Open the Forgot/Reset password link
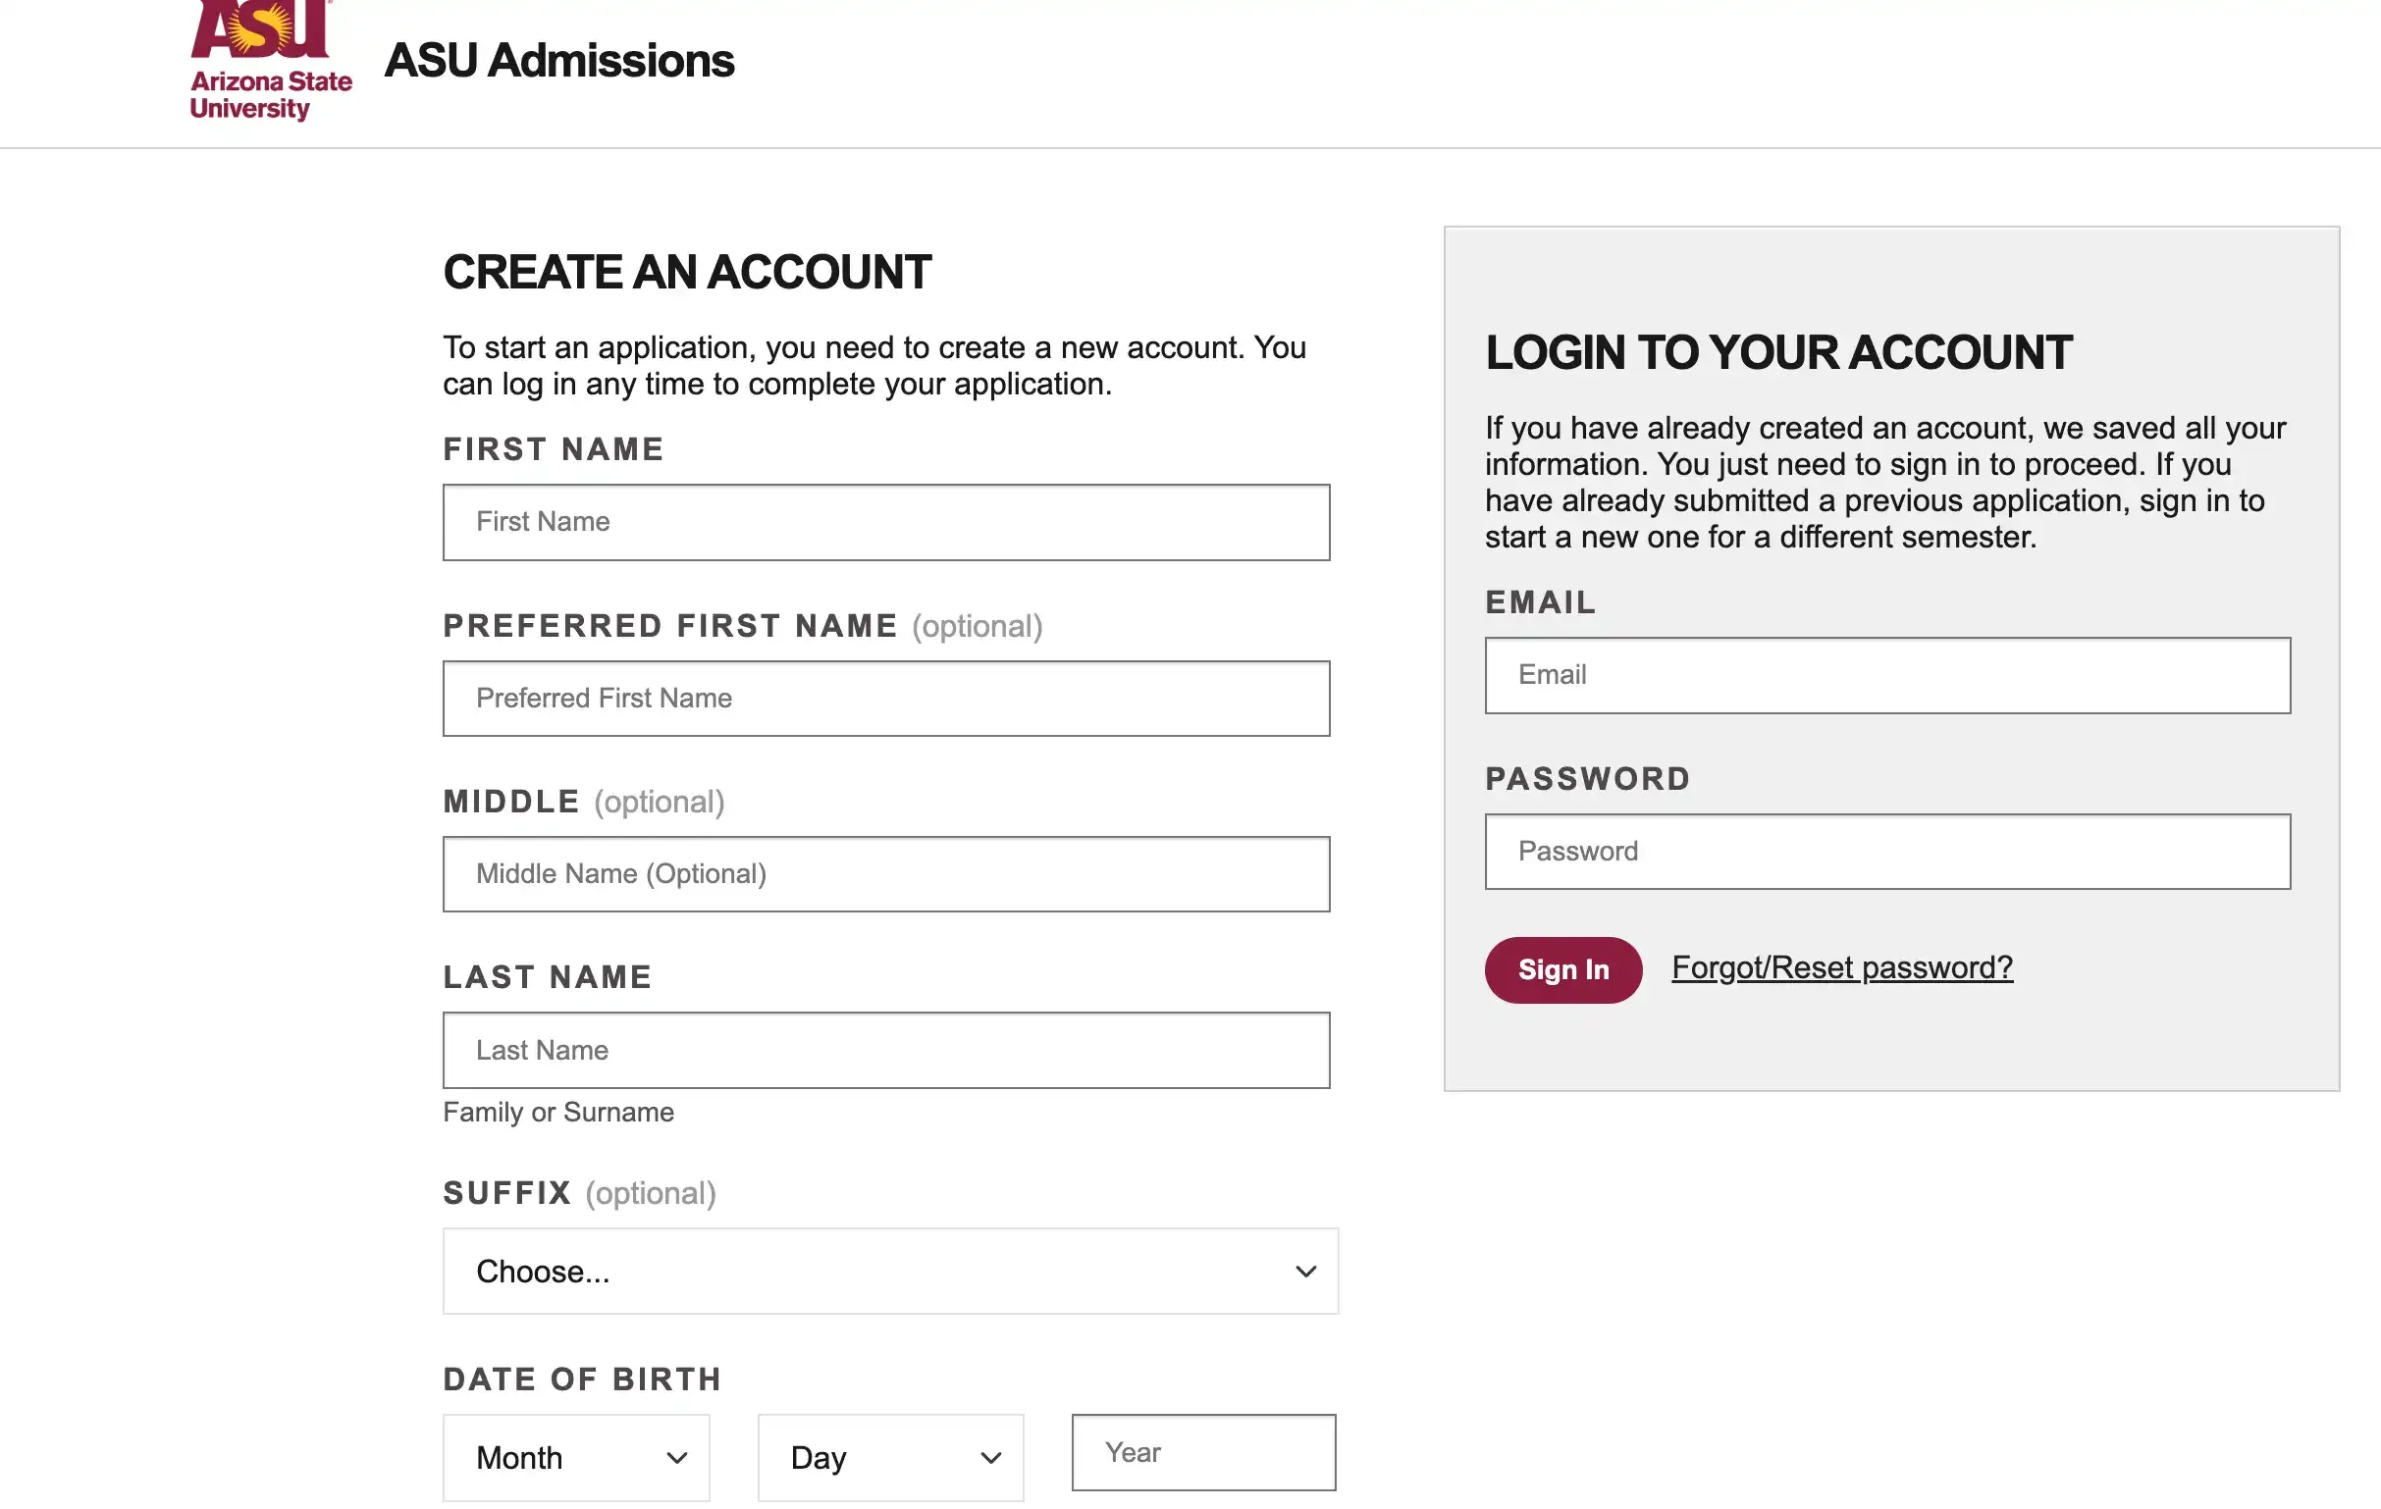2381x1509 pixels. (1842, 967)
